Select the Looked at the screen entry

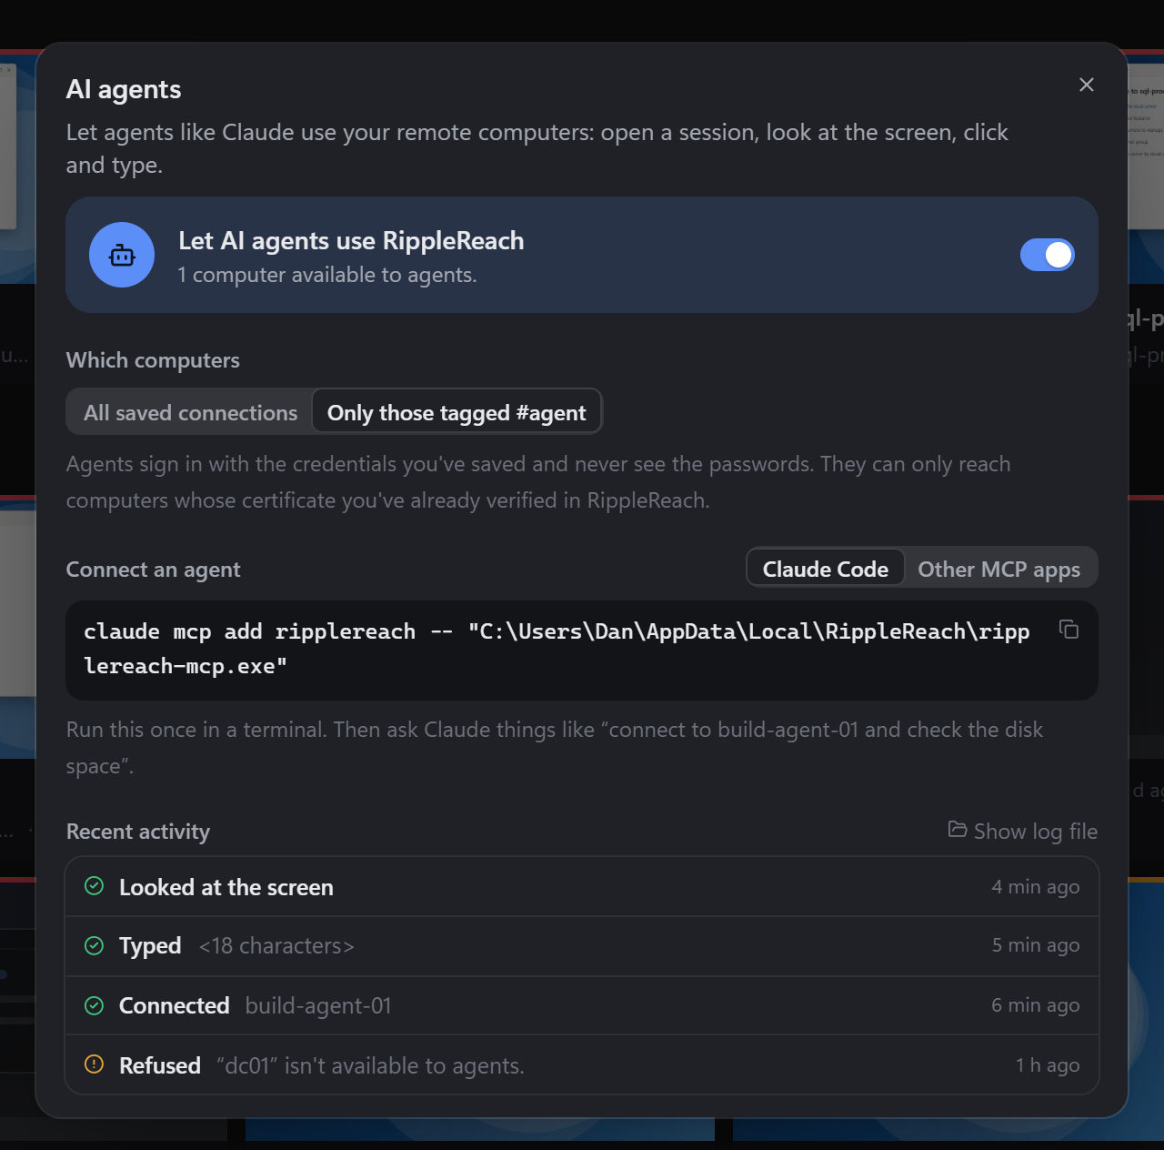coord(582,887)
